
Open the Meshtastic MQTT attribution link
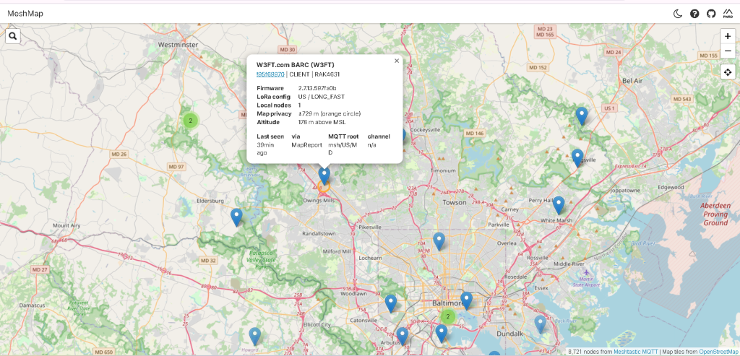tap(635, 352)
